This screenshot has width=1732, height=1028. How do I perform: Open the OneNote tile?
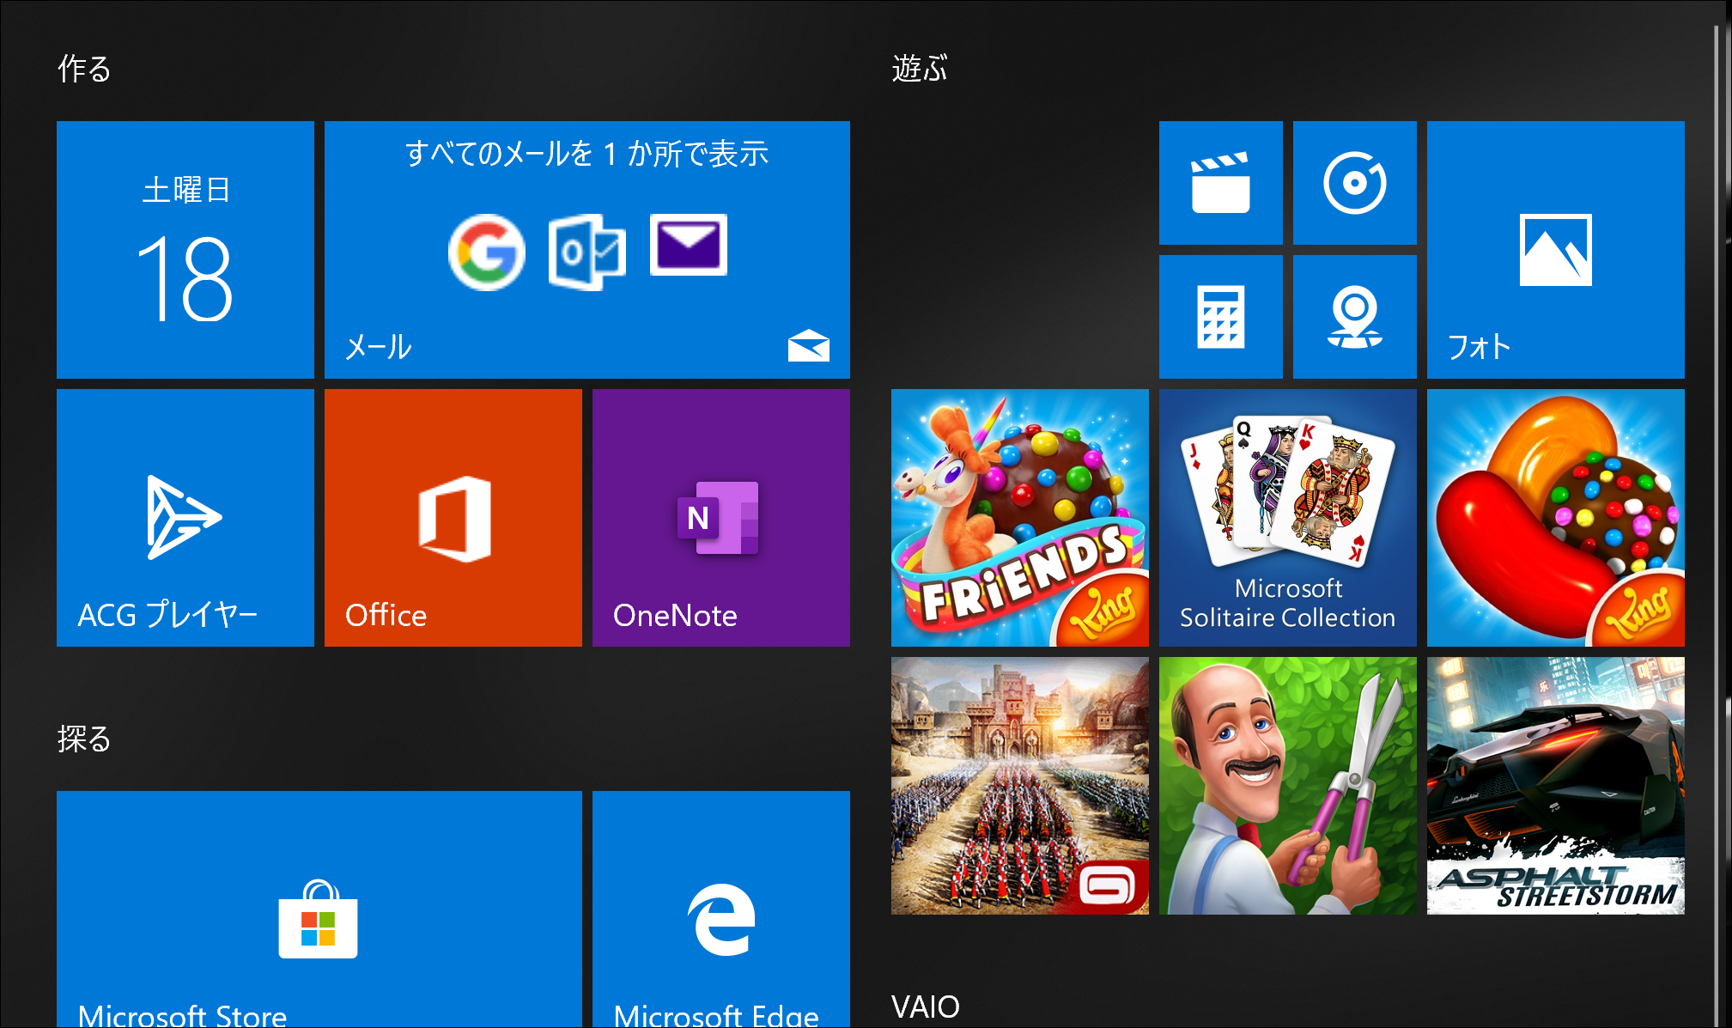click(721, 518)
